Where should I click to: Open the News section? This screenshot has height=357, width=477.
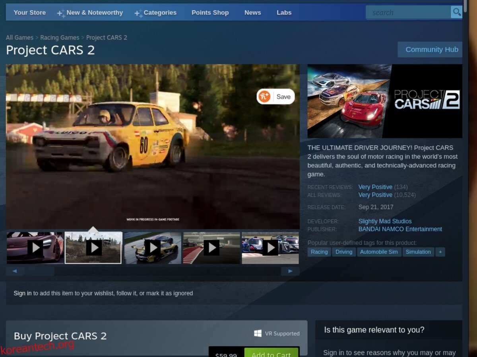pyautogui.click(x=252, y=13)
